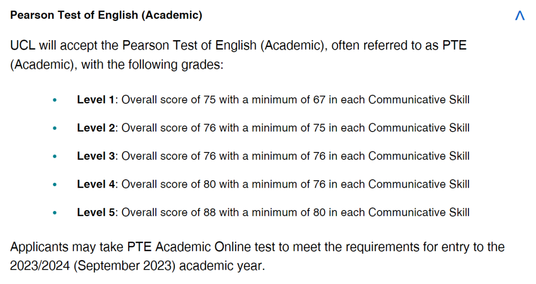Screen dimensions: 536x284
Task: Click the bold Level 3 label
Action: 96,156
